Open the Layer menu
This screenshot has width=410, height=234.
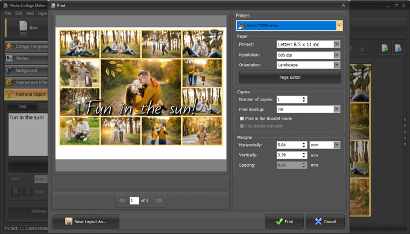tap(43, 13)
